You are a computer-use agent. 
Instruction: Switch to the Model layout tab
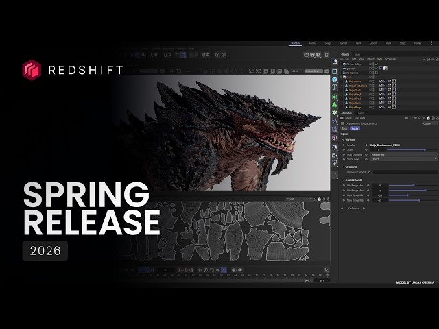(313, 43)
